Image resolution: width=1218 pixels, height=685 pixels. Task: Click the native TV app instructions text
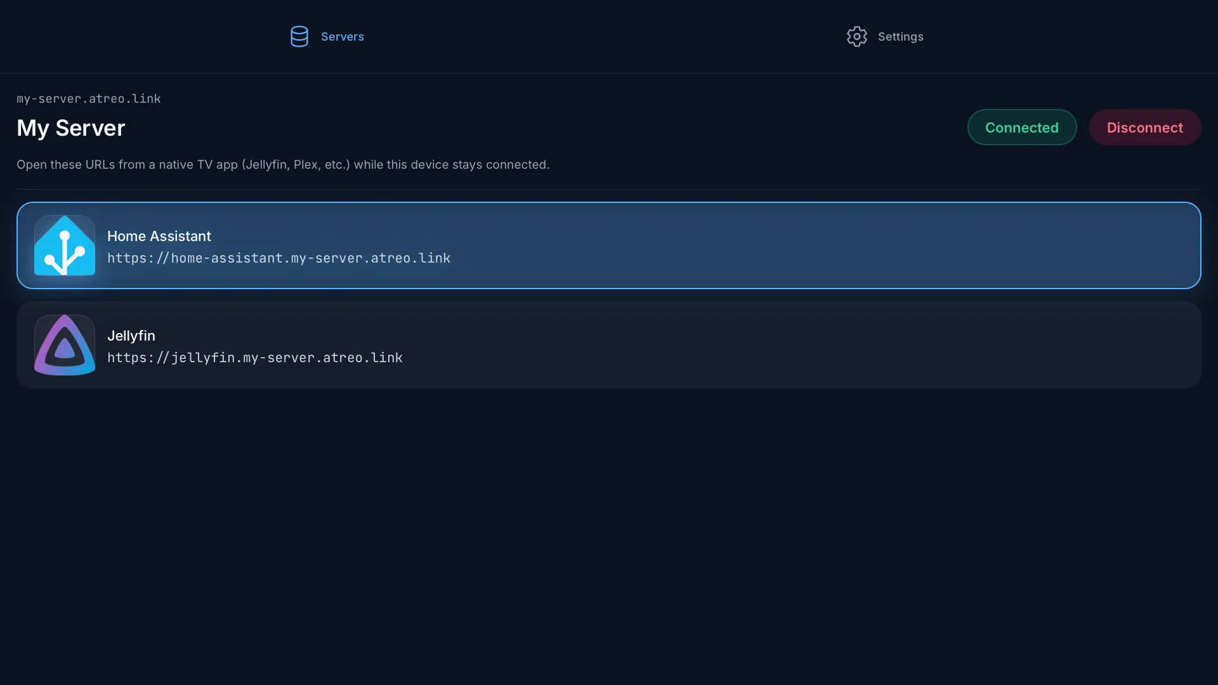283,165
